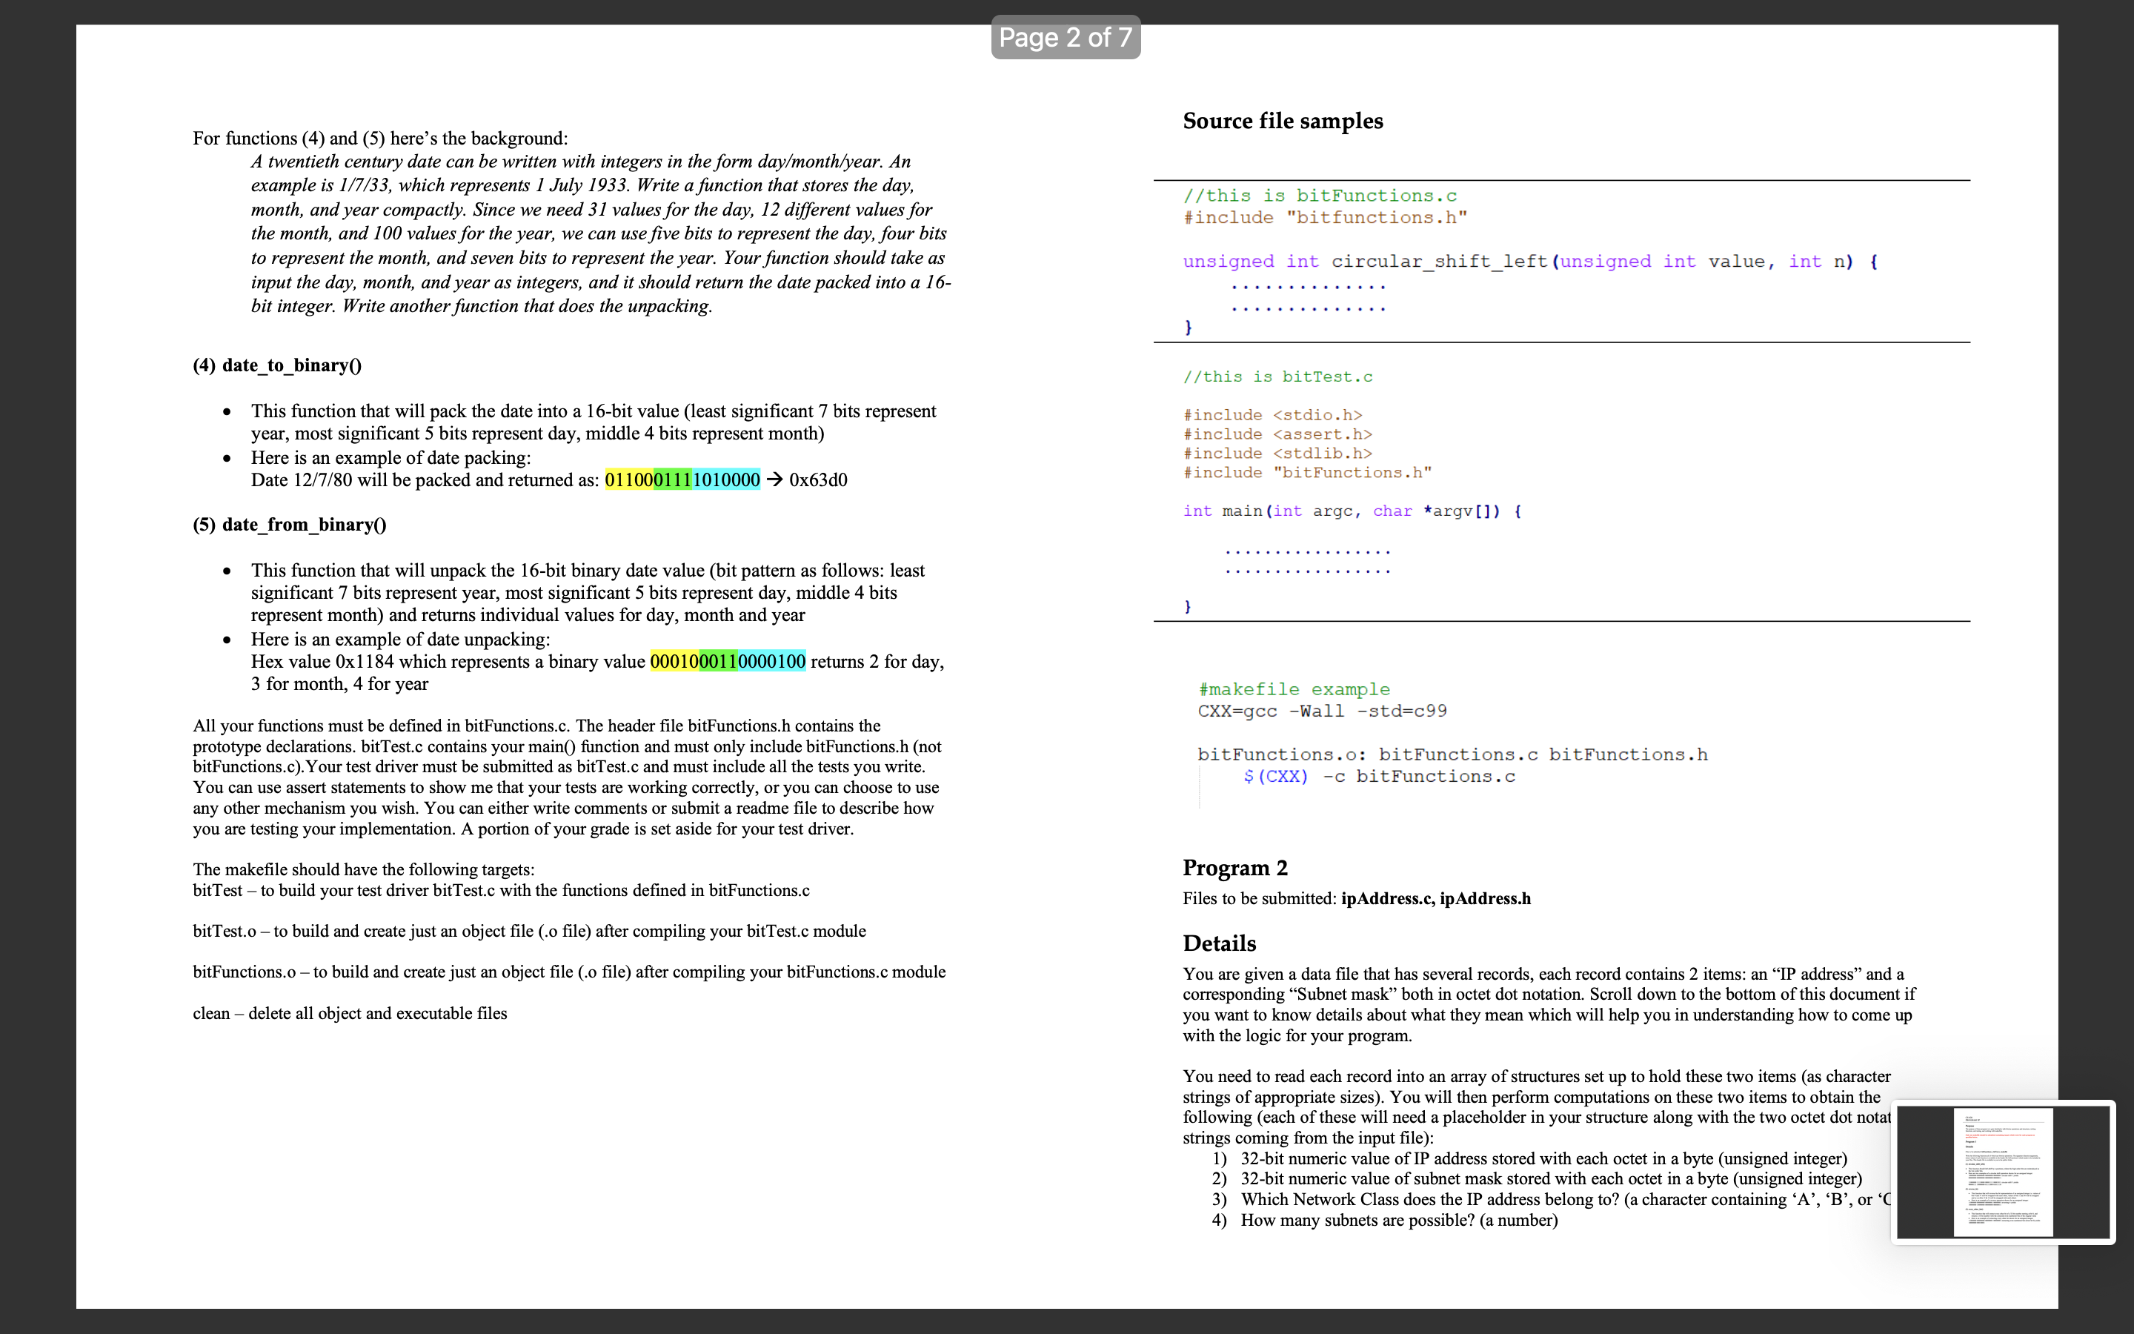Click the Program 2 heading

[1234, 868]
